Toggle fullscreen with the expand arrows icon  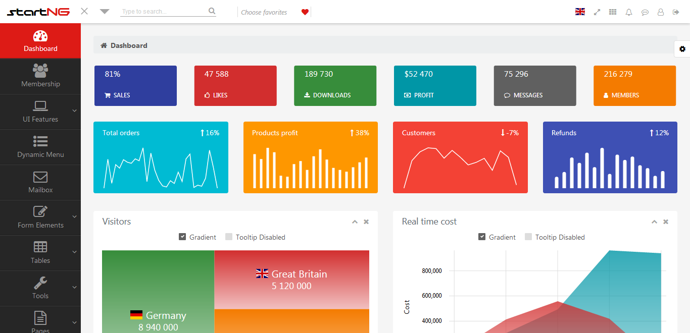point(597,12)
